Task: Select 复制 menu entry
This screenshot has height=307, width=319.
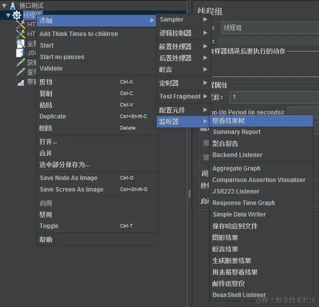Action: click(97, 93)
